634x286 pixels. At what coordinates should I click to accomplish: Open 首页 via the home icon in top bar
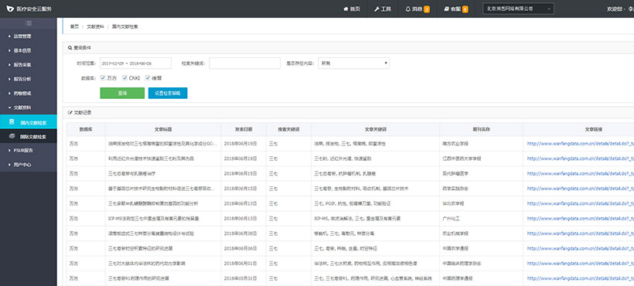click(346, 9)
